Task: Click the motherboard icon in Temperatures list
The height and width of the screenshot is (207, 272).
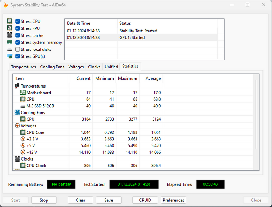Action: (x=23, y=93)
